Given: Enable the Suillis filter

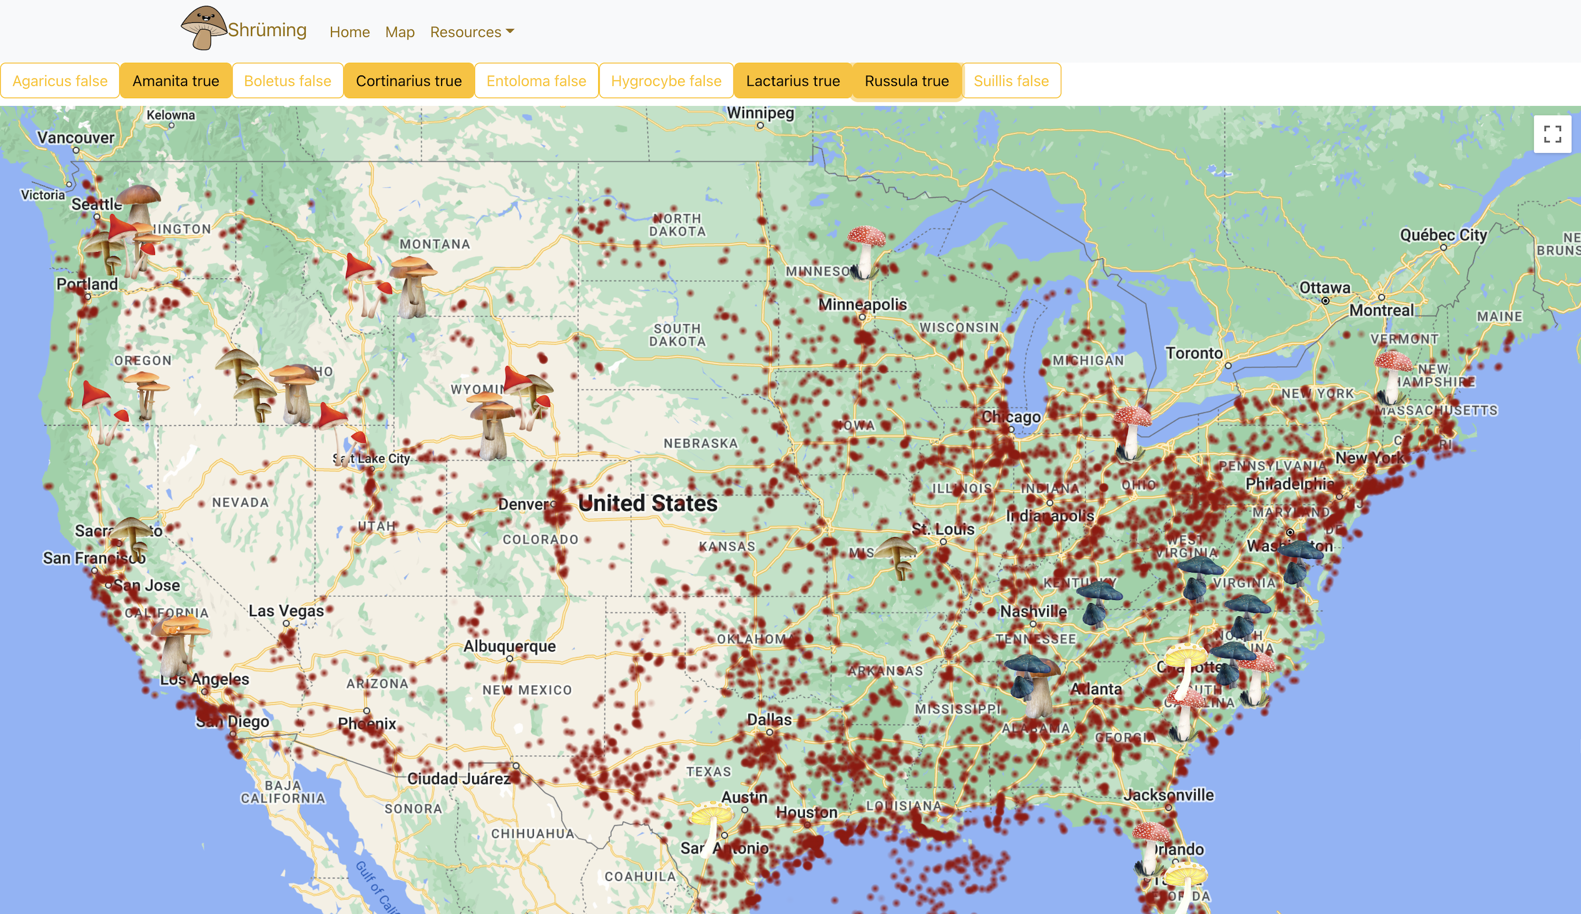Looking at the screenshot, I should (1010, 81).
